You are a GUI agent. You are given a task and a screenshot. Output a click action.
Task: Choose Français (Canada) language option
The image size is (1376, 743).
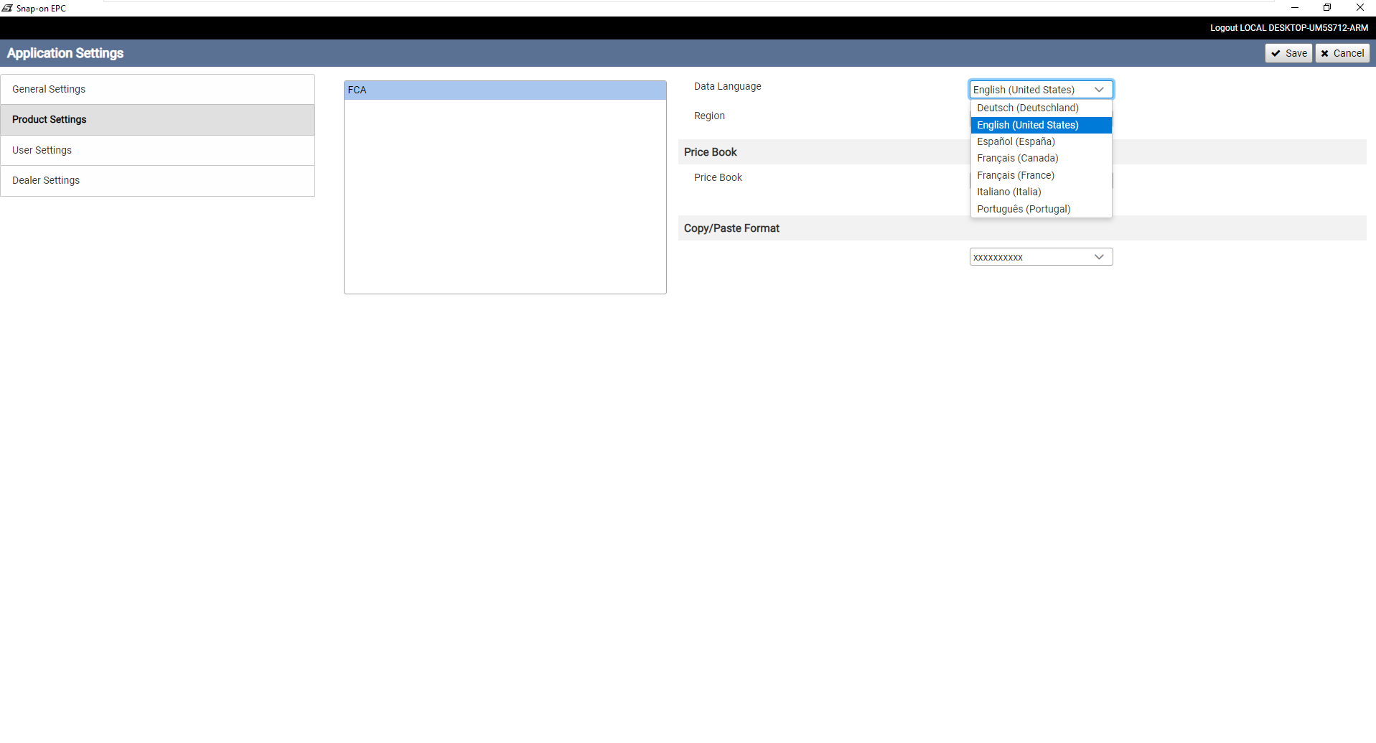click(x=1041, y=158)
